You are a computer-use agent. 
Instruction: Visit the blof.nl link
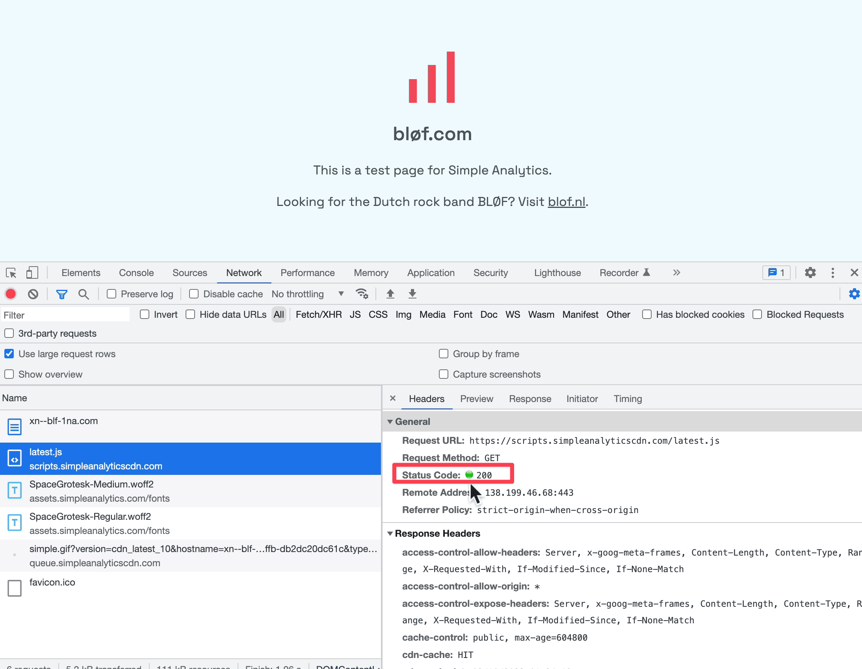click(566, 202)
